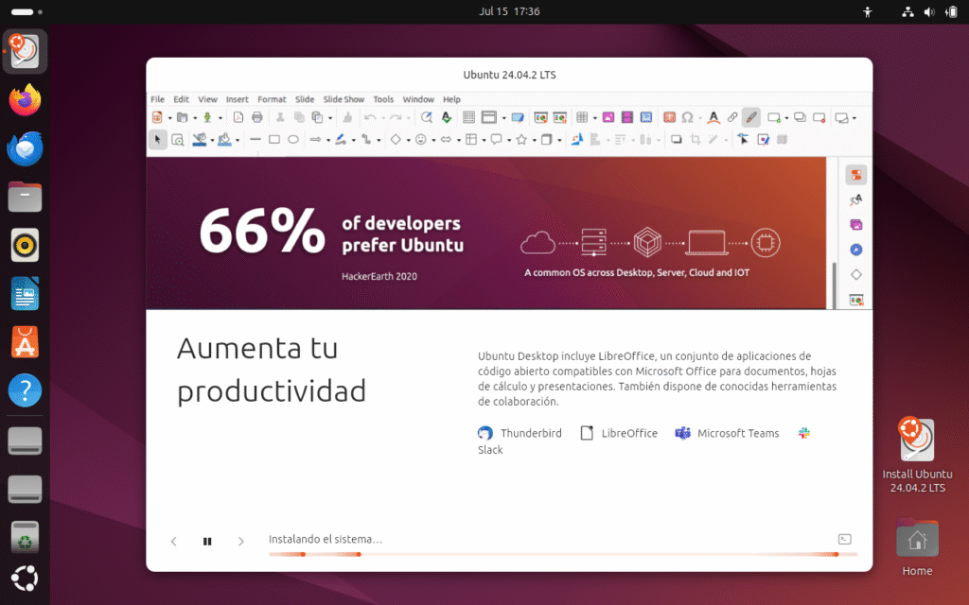Click the Spelling check icon in the toolbar
This screenshot has width=969, height=605.
pyautogui.click(x=447, y=117)
